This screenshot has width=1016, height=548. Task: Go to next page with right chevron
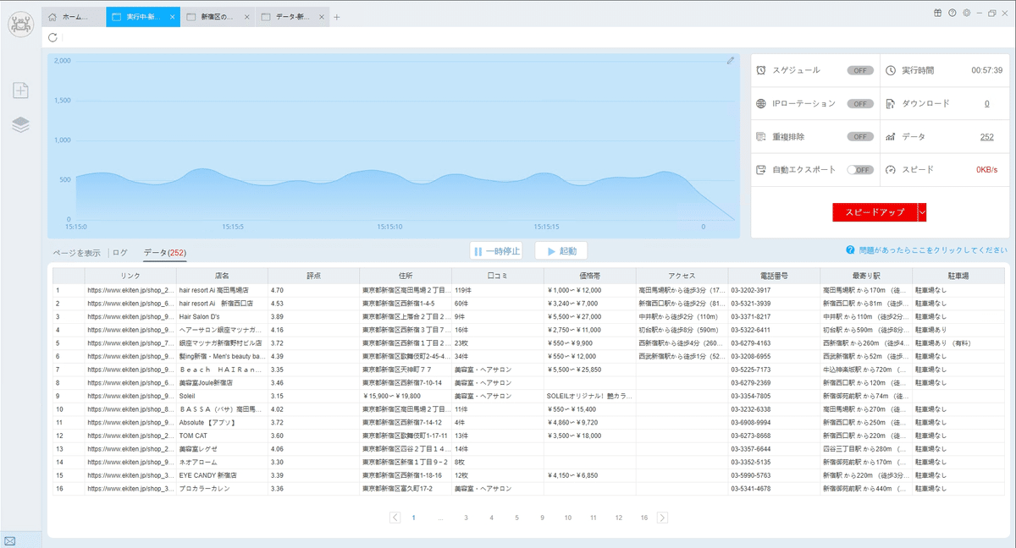pos(662,518)
